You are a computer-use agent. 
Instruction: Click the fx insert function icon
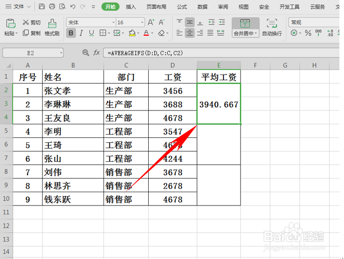coord(96,52)
